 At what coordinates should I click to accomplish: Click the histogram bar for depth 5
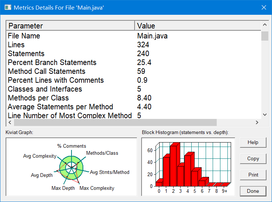click(195, 179)
